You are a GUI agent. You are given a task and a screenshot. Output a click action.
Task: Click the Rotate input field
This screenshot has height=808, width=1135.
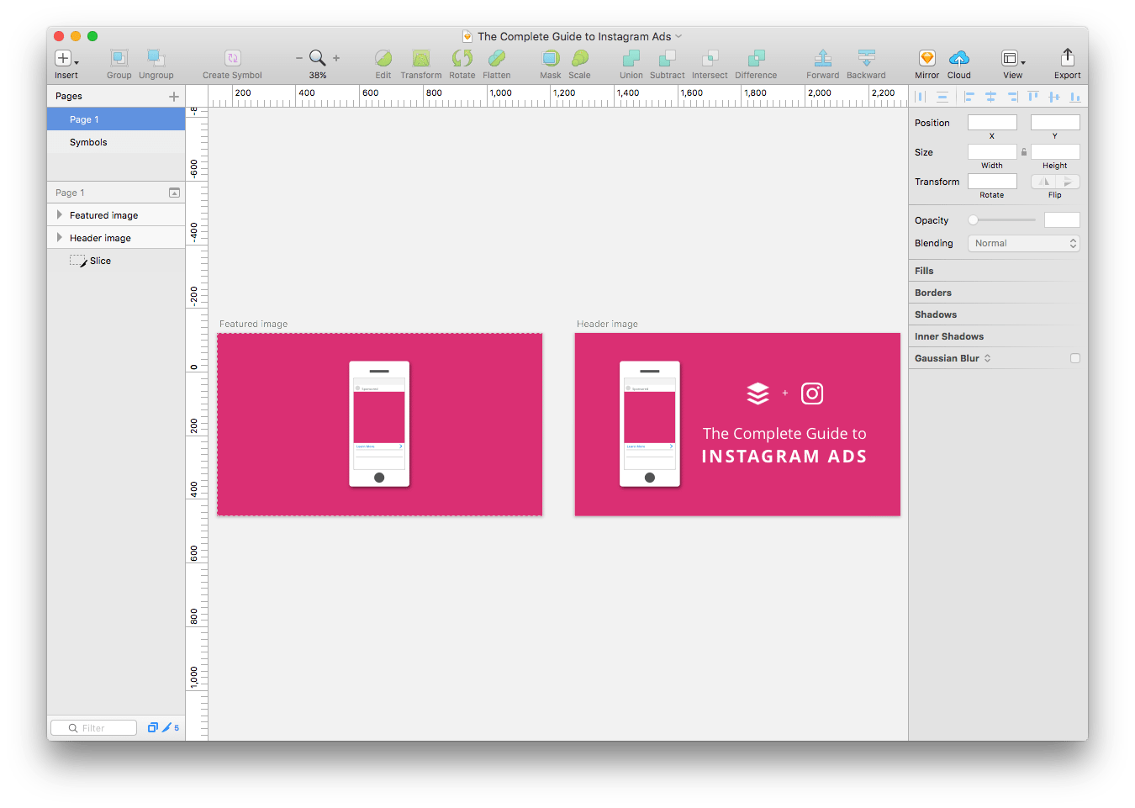[992, 182]
